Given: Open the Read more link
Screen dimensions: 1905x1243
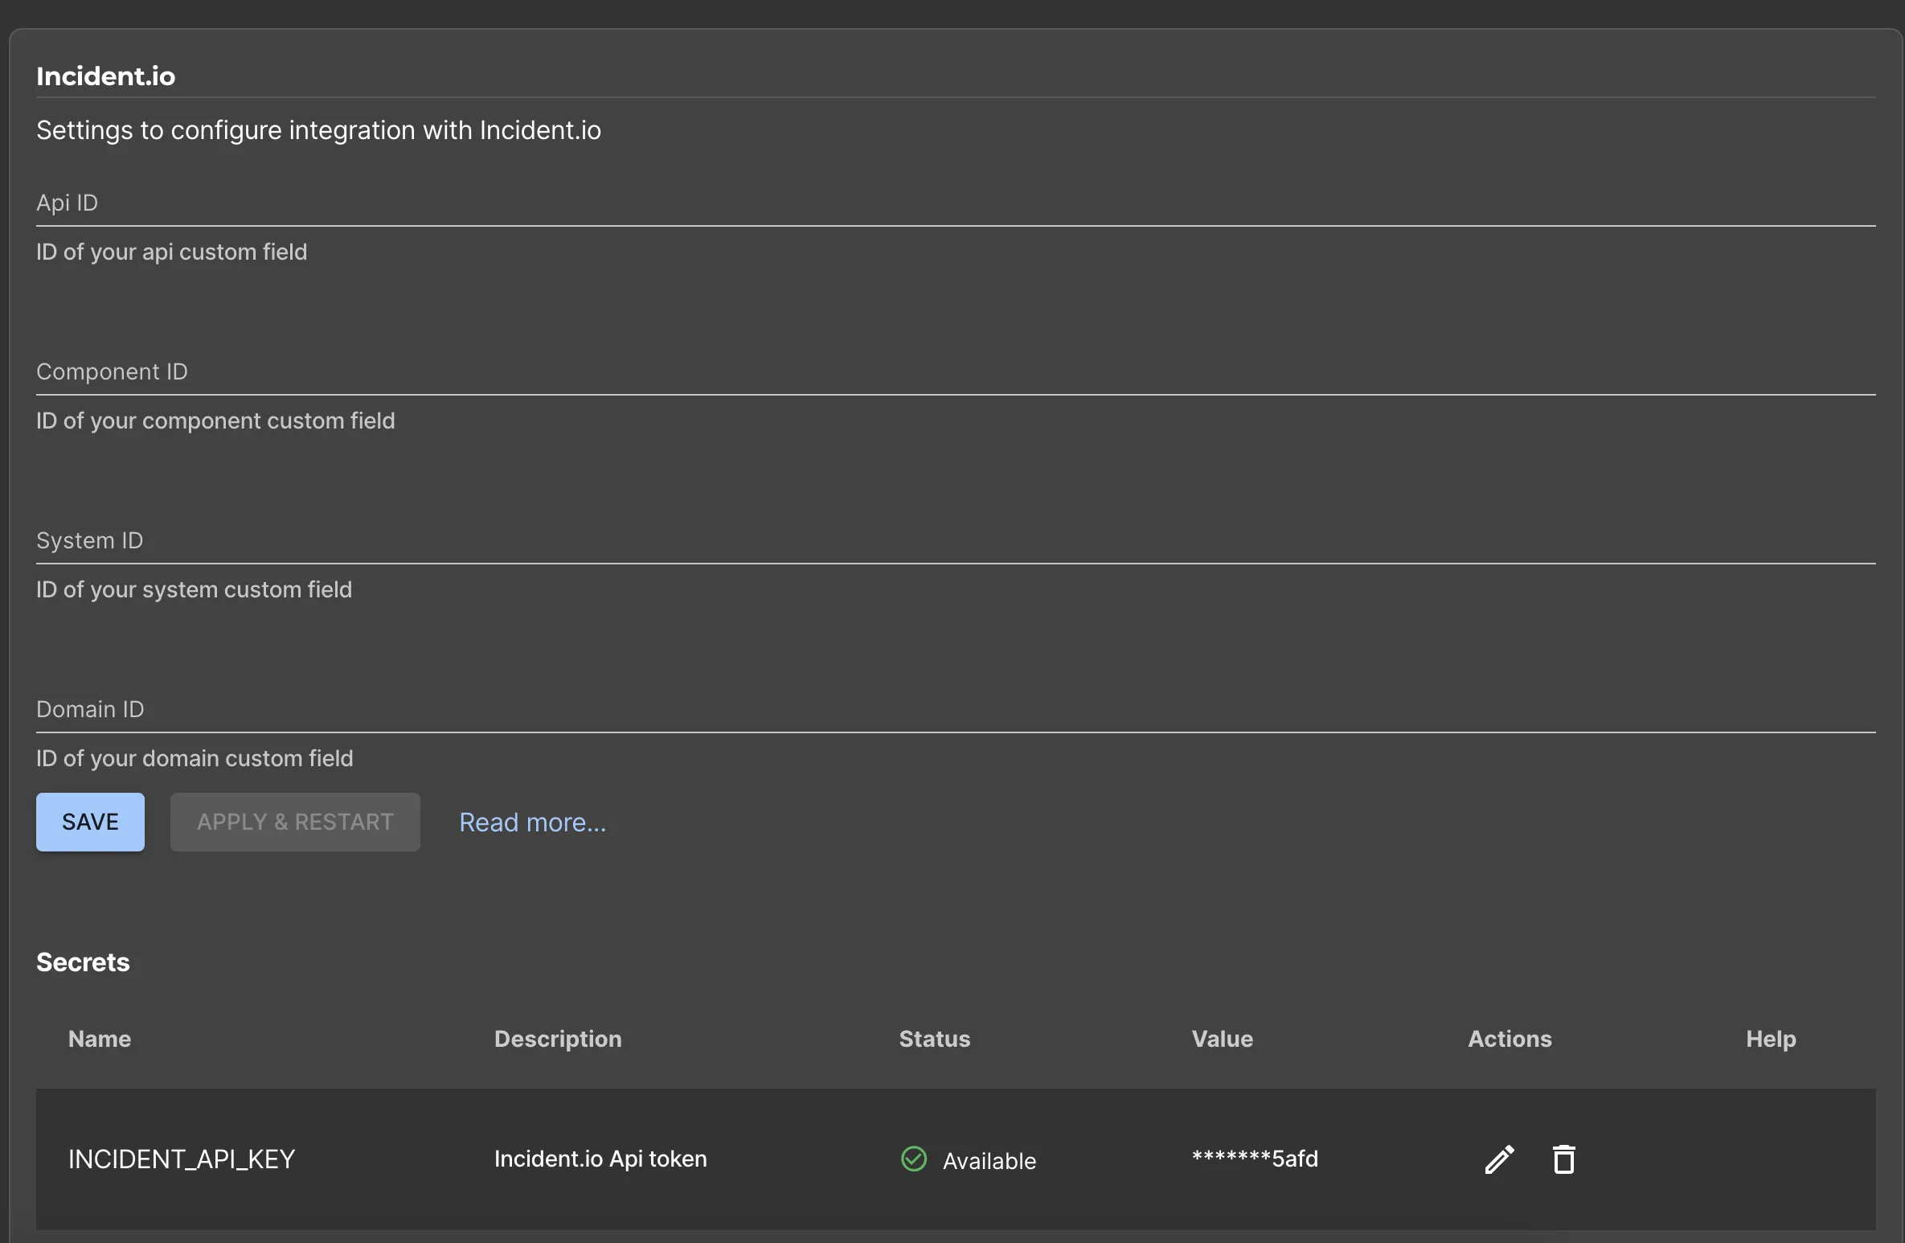Looking at the screenshot, I should pos(532,822).
